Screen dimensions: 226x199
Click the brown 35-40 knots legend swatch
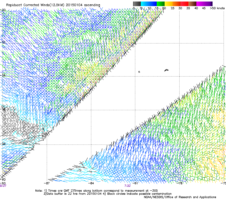[192, 4]
